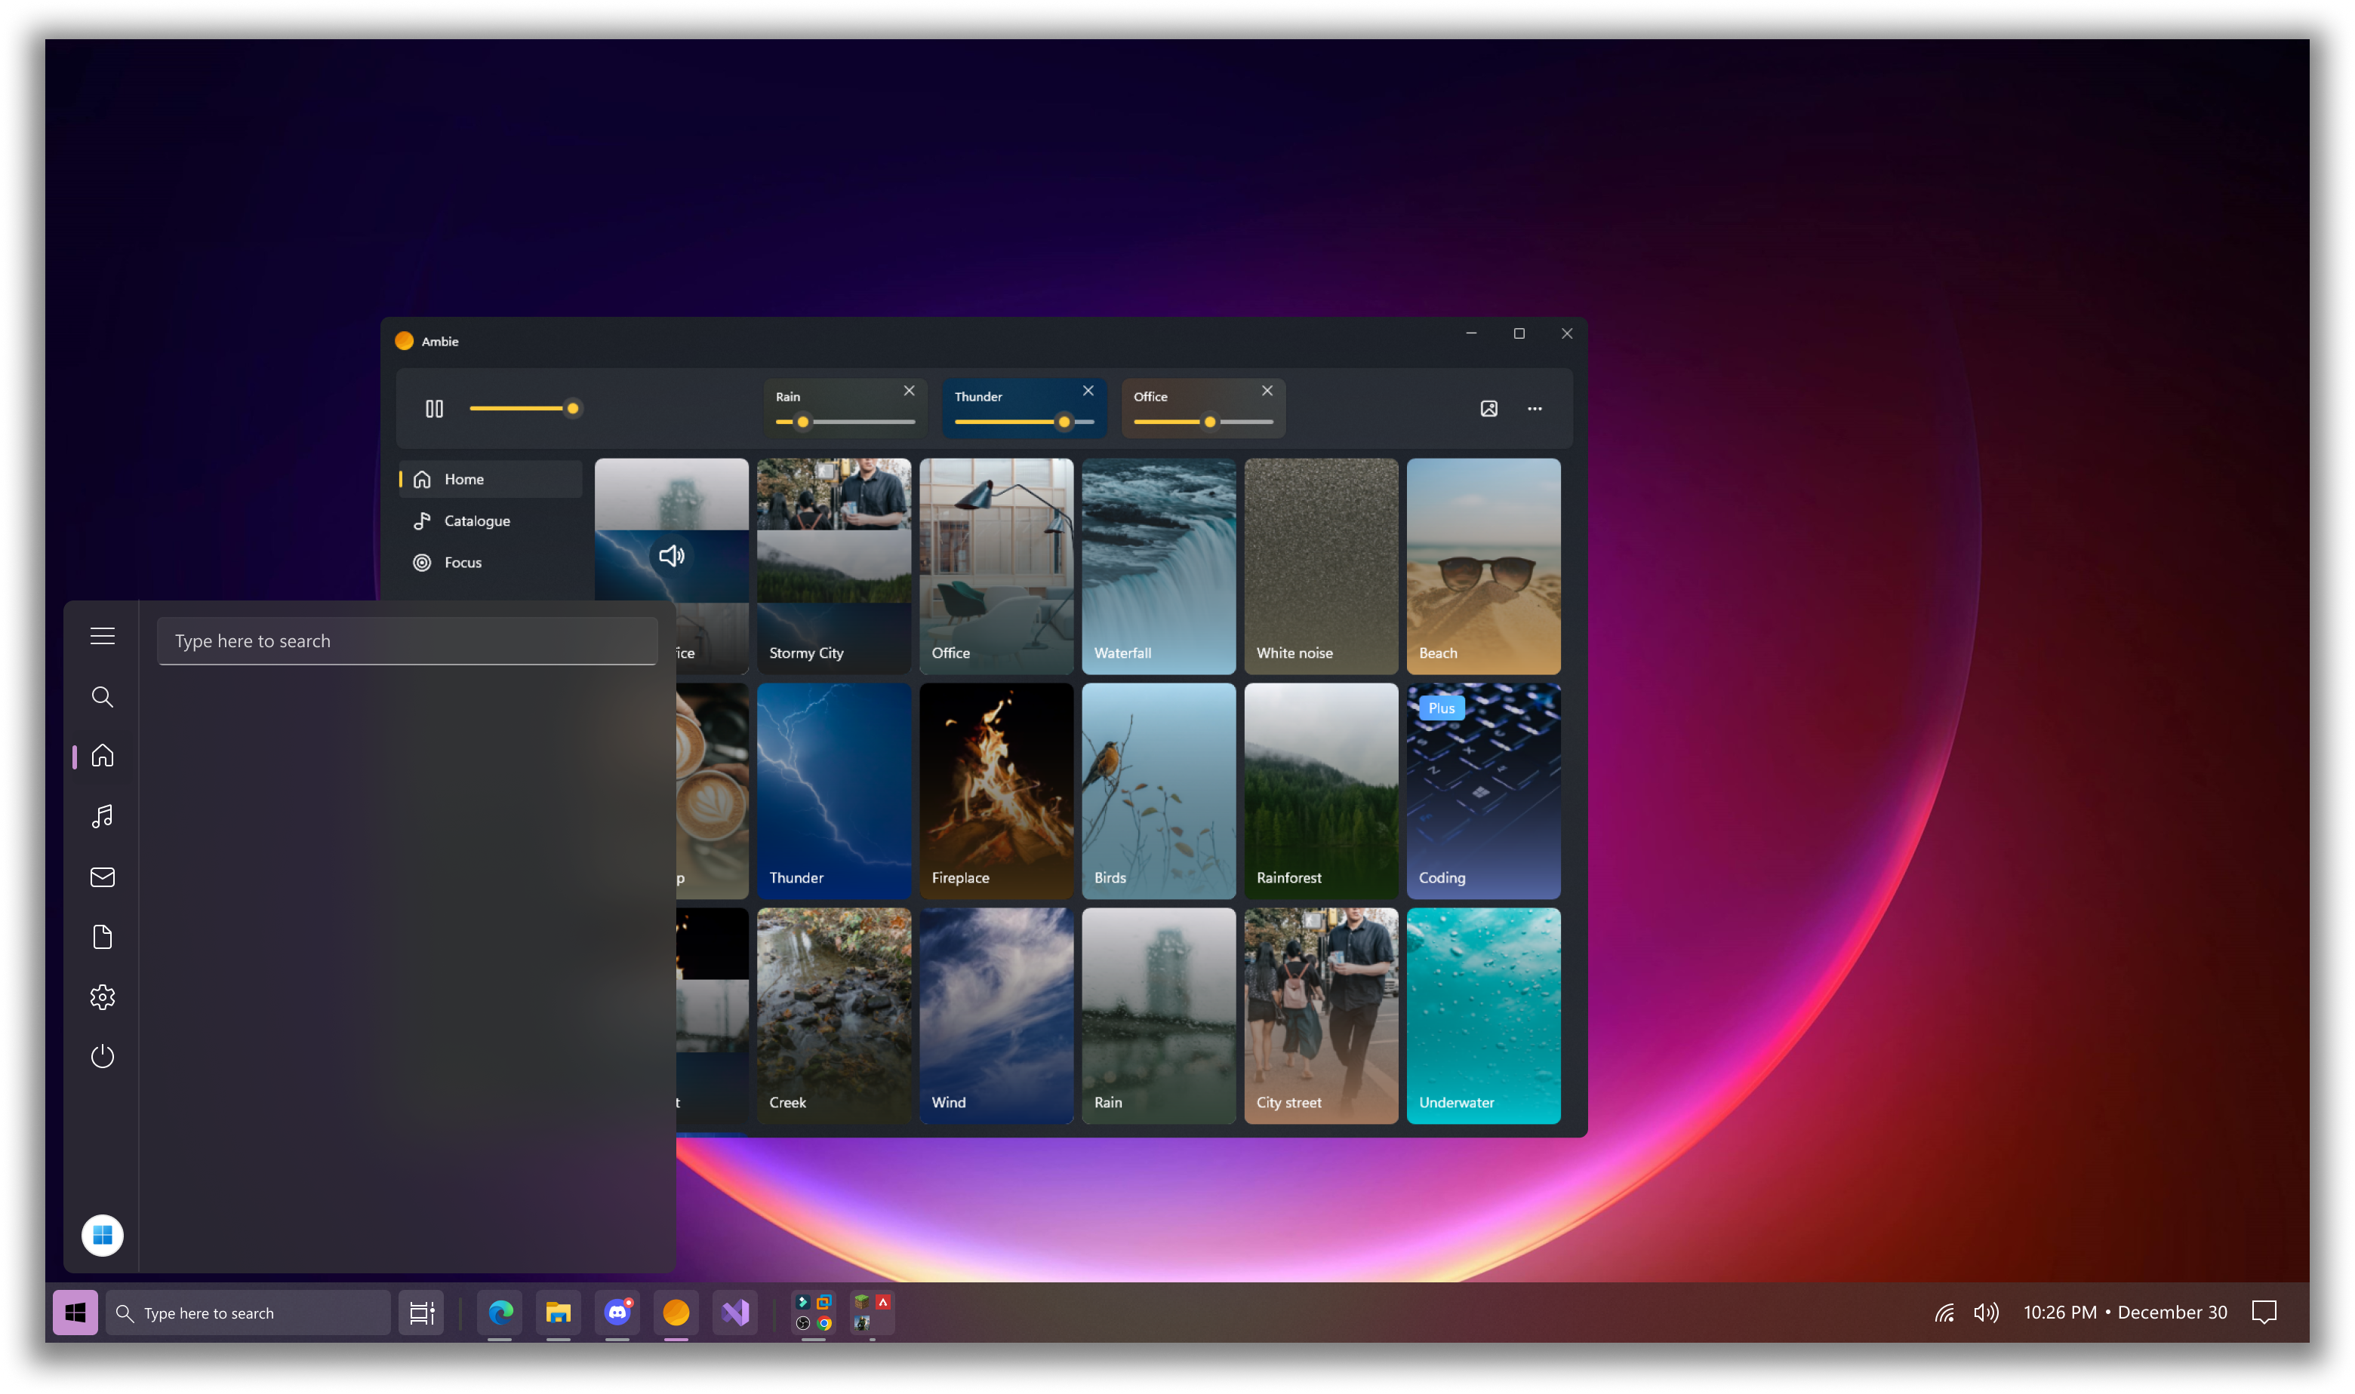Expand the start panel hamburger menu
Screen dimensions: 2355x1394
pyautogui.click(x=103, y=636)
